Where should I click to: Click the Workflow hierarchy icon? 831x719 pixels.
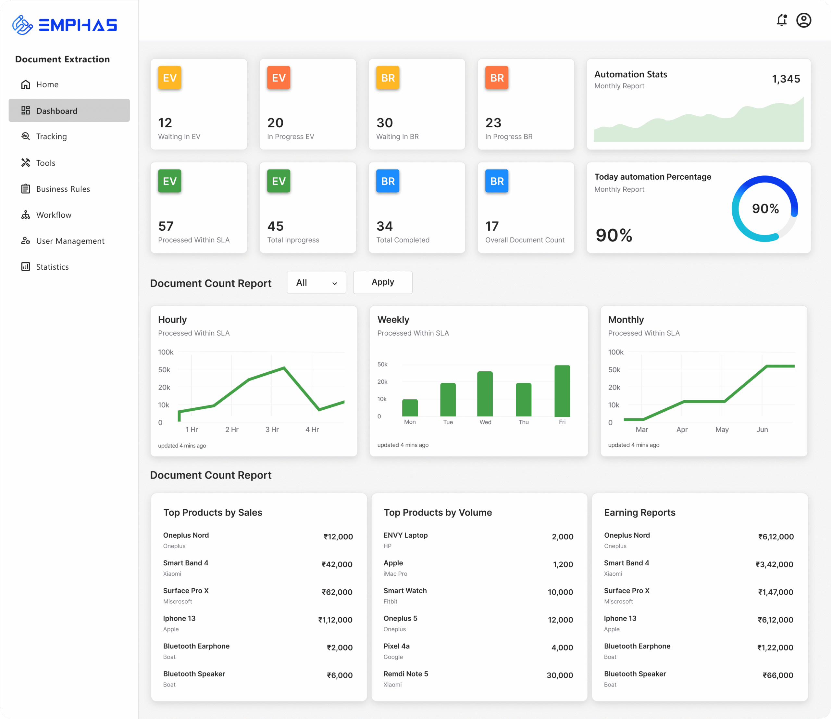point(26,215)
